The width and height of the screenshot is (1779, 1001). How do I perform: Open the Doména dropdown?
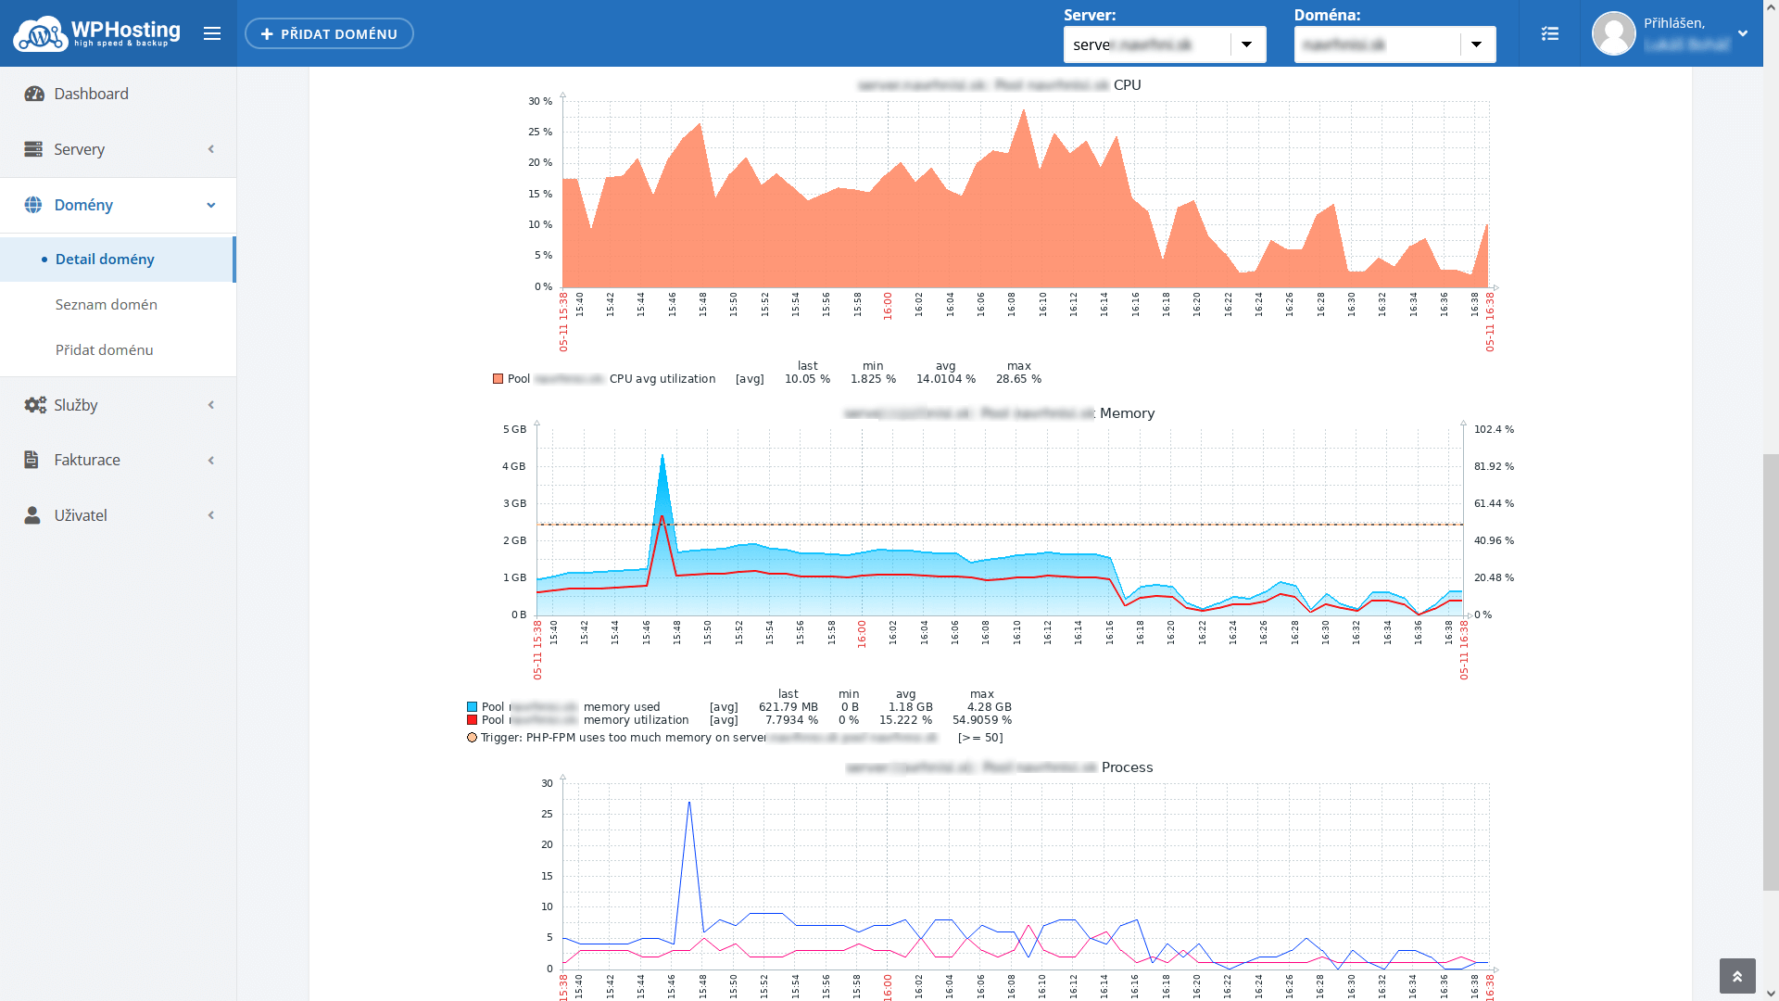(x=1476, y=44)
